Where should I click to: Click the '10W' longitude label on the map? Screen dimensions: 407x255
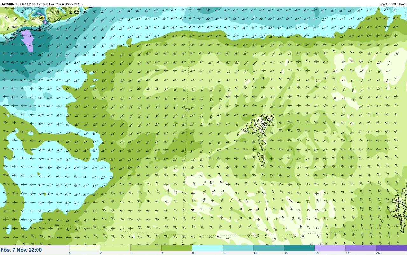pyautogui.click(x=187, y=109)
